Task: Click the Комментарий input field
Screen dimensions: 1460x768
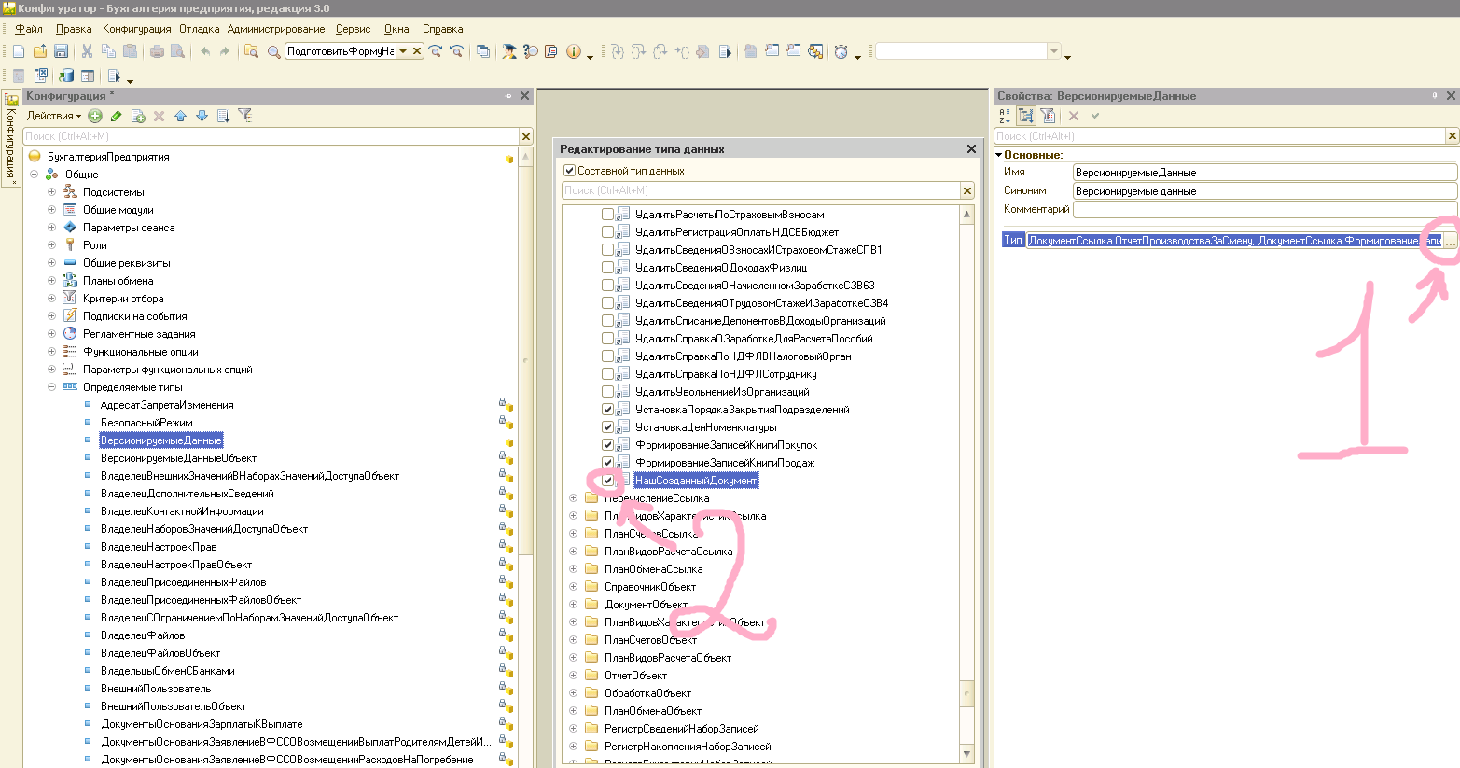Action: (1265, 210)
